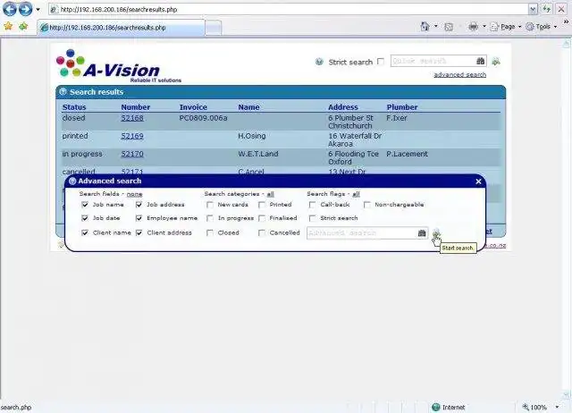The height and width of the screenshot is (413, 572).
Task: Click the Start search icon
Action: tap(436, 233)
